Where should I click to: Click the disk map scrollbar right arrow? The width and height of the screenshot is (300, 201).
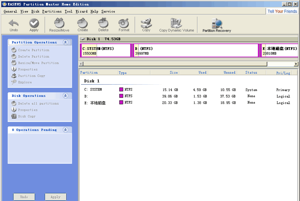[x=296, y=64]
